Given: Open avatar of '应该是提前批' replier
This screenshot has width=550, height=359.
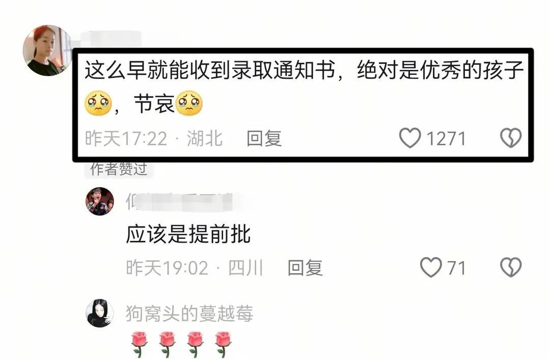Looking at the screenshot, I should click(100, 201).
